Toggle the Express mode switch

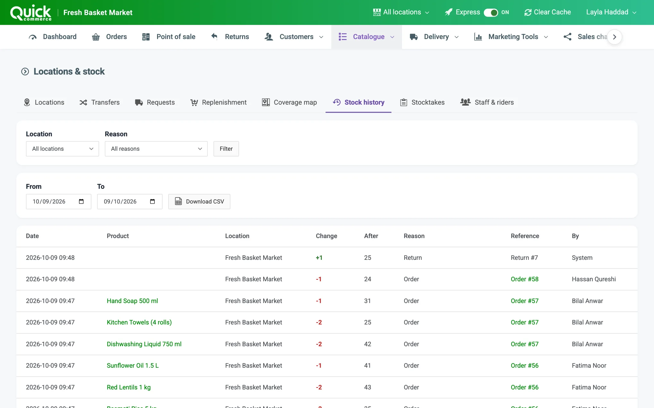click(x=491, y=12)
